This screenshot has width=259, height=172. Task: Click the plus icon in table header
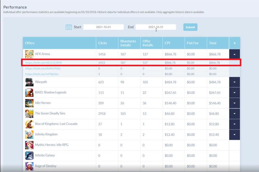pyautogui.click(x=235, y=43)
